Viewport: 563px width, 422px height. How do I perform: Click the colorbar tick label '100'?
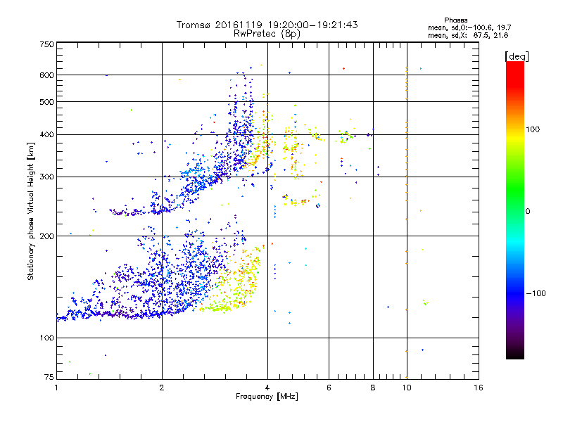(533, 129)
